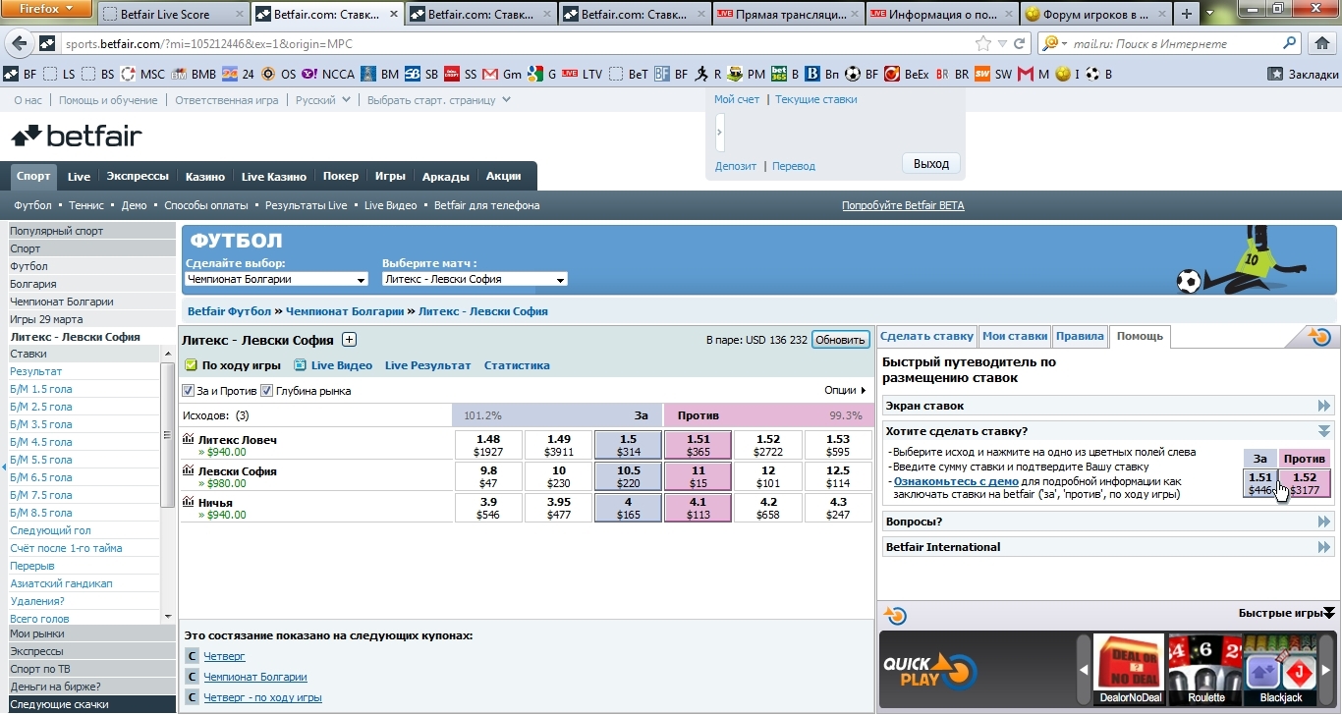
Task: Switch to Сделать ставку tab
Action: point(926,336)
